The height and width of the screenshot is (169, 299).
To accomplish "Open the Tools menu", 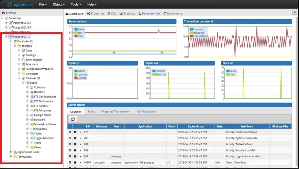I will [x=76, y=4].
